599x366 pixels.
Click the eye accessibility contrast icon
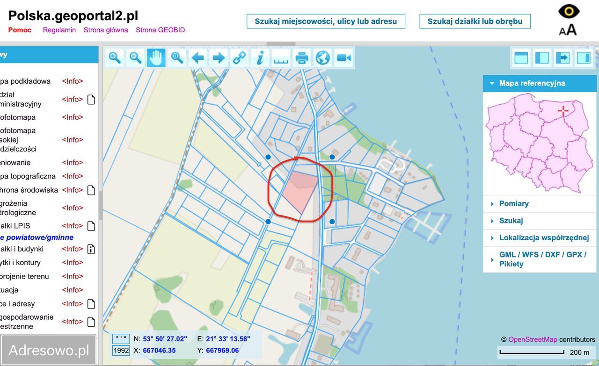569,12
